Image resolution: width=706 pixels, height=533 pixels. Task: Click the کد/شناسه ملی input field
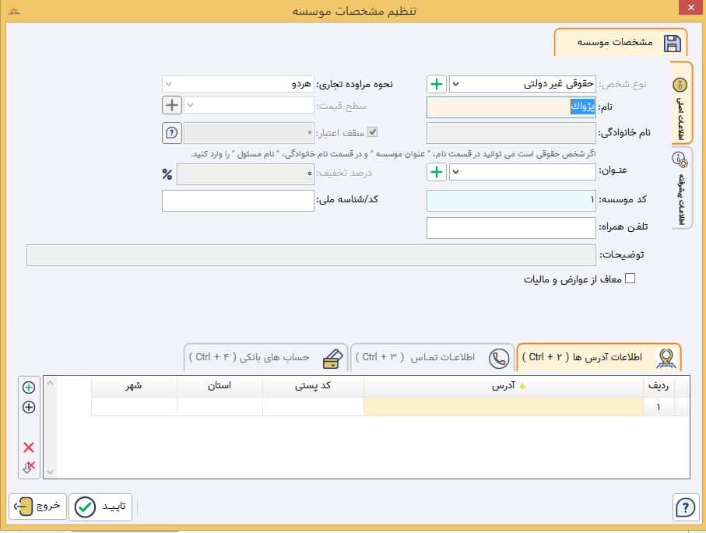point(237,201)
